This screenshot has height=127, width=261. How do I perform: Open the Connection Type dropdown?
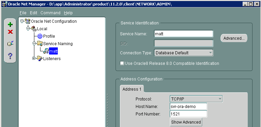point(184,53)
